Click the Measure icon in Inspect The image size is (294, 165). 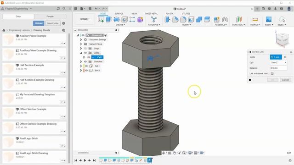tap(255, 19)
